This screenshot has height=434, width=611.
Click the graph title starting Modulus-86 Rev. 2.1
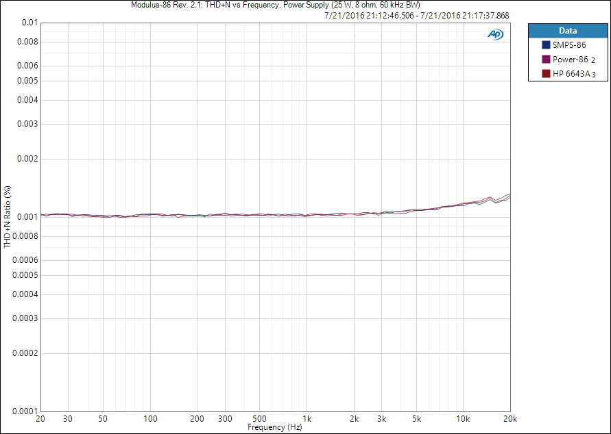[x=276, y=5]
